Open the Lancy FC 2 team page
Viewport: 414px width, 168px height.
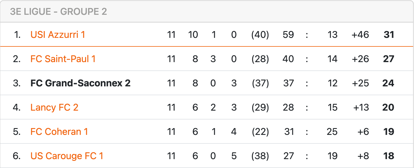(x=54, y=107)
